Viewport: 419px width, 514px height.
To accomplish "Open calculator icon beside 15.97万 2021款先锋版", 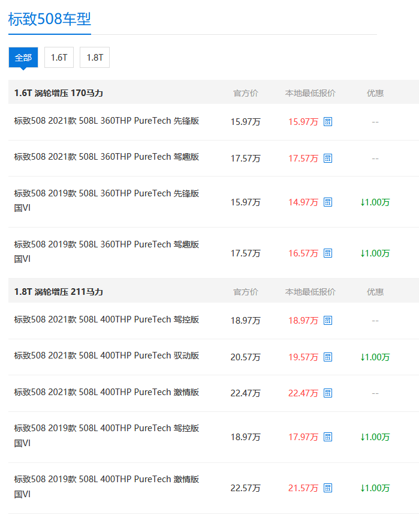I will (x=328, y=122).
